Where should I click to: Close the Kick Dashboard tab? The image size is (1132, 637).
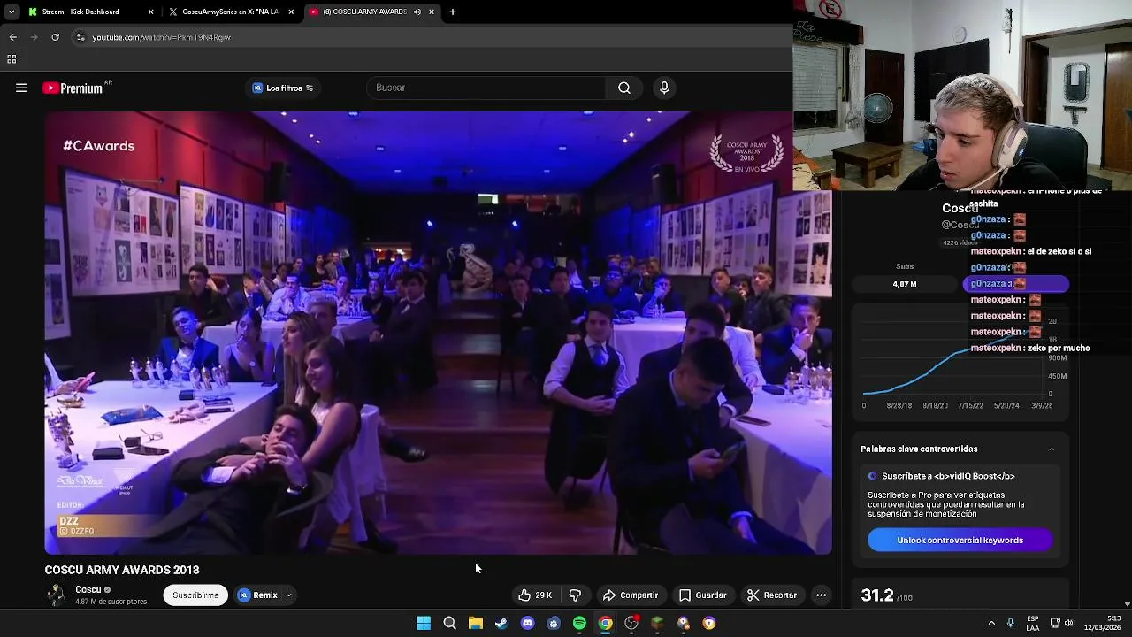(150, 12)
